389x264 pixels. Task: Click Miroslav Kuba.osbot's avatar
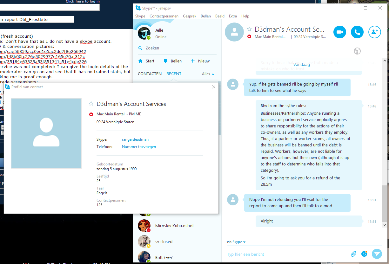pyautogui.click(x=144, y=226)
